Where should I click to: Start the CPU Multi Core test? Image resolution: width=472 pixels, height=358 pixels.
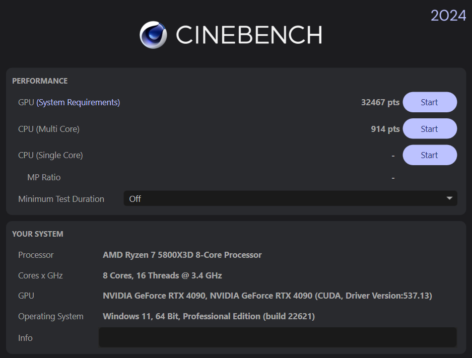click(x=430, y=129)
